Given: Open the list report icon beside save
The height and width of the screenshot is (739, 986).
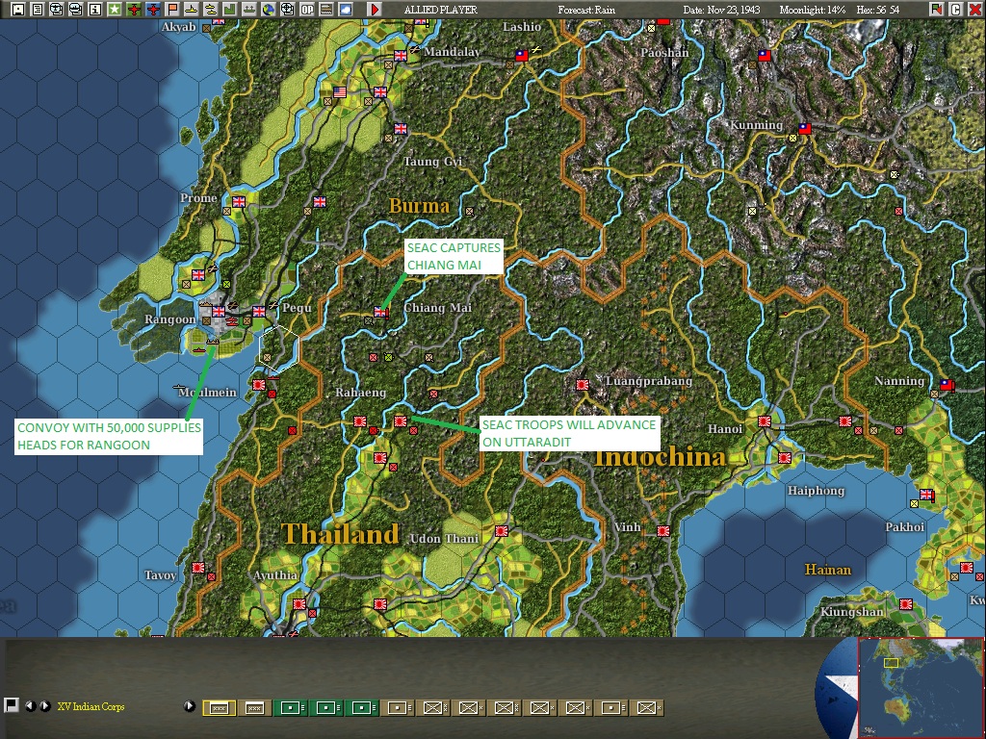Looking at the screenshot, I should (38, 9).
